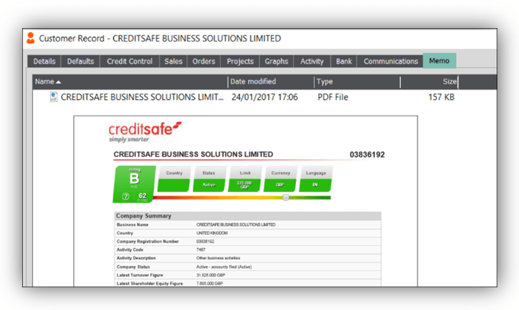
Task: Click the Latest Shareholder Equity Figure row
Action: pos(248,283)
